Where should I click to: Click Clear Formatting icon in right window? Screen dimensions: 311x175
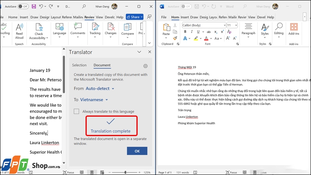click(x=229, y=31)
